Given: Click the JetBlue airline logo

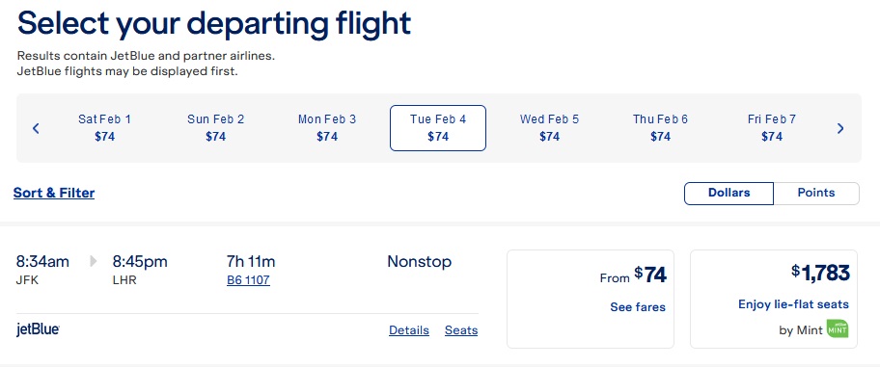Looking at the screenshot, I should point(39,330).
